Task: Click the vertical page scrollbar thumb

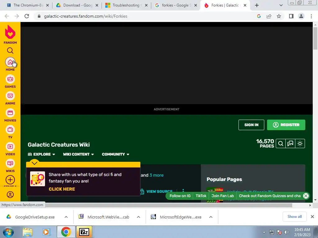Action: click(x=315, y=38)
